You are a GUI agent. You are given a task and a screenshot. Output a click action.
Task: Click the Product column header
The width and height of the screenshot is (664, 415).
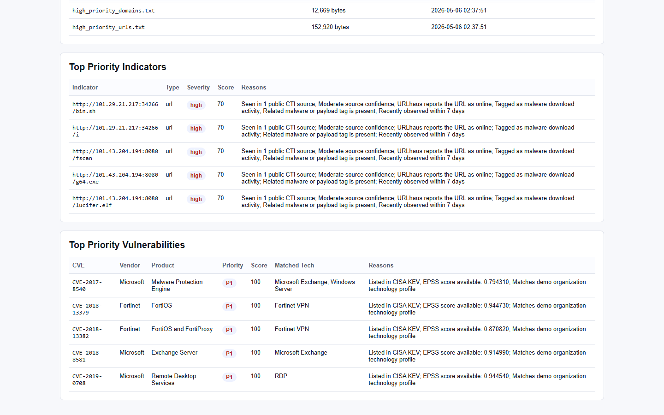click(x=163, y=266)
